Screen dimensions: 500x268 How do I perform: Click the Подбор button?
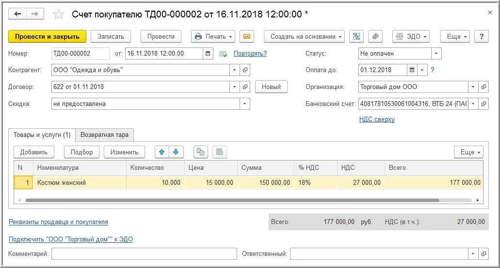pos(81,152)
